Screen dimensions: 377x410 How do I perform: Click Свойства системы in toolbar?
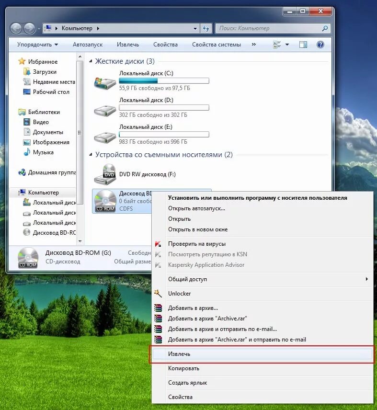[217, 45]
